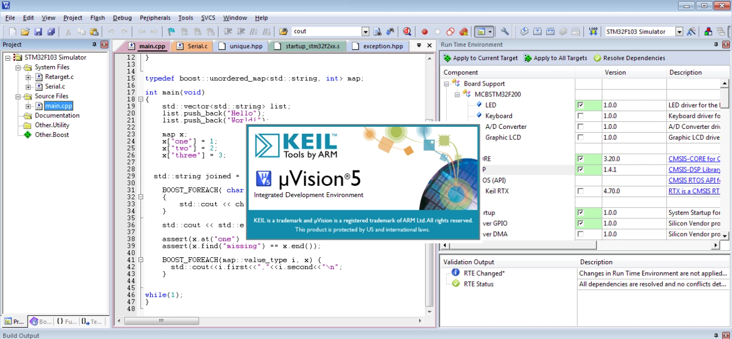Click the editor horizontal scrollbar thumb
Image resolution: width=732 pixels, height=339 pixels.
click(162, 321)
